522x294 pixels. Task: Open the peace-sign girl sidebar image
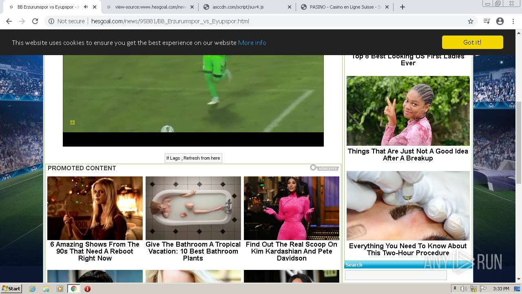[408, 111]
